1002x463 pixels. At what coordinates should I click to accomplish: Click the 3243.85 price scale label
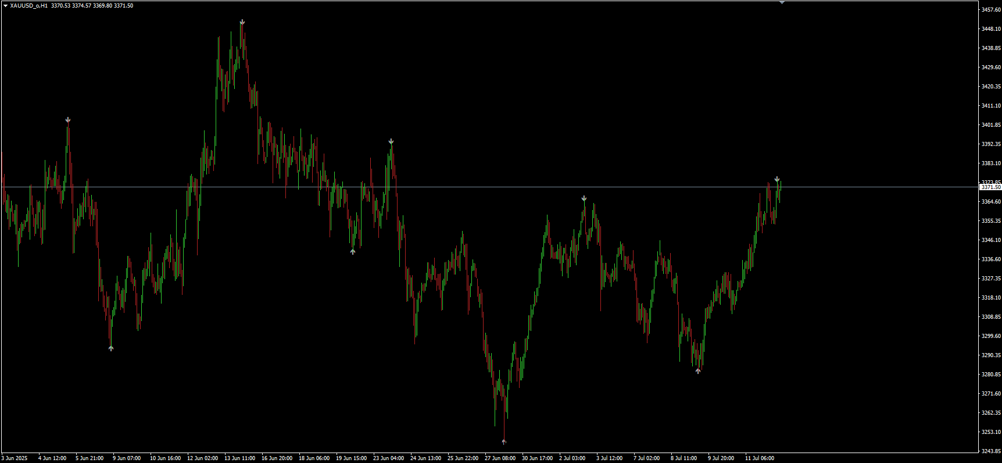coord(991,451)
